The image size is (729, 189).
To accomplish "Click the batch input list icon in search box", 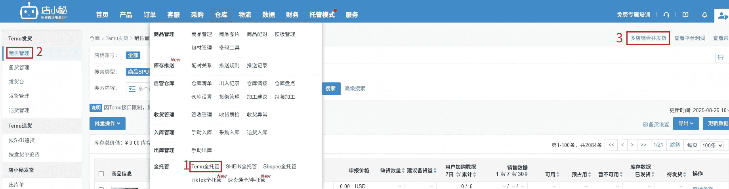I will click(x=132, y=89).
